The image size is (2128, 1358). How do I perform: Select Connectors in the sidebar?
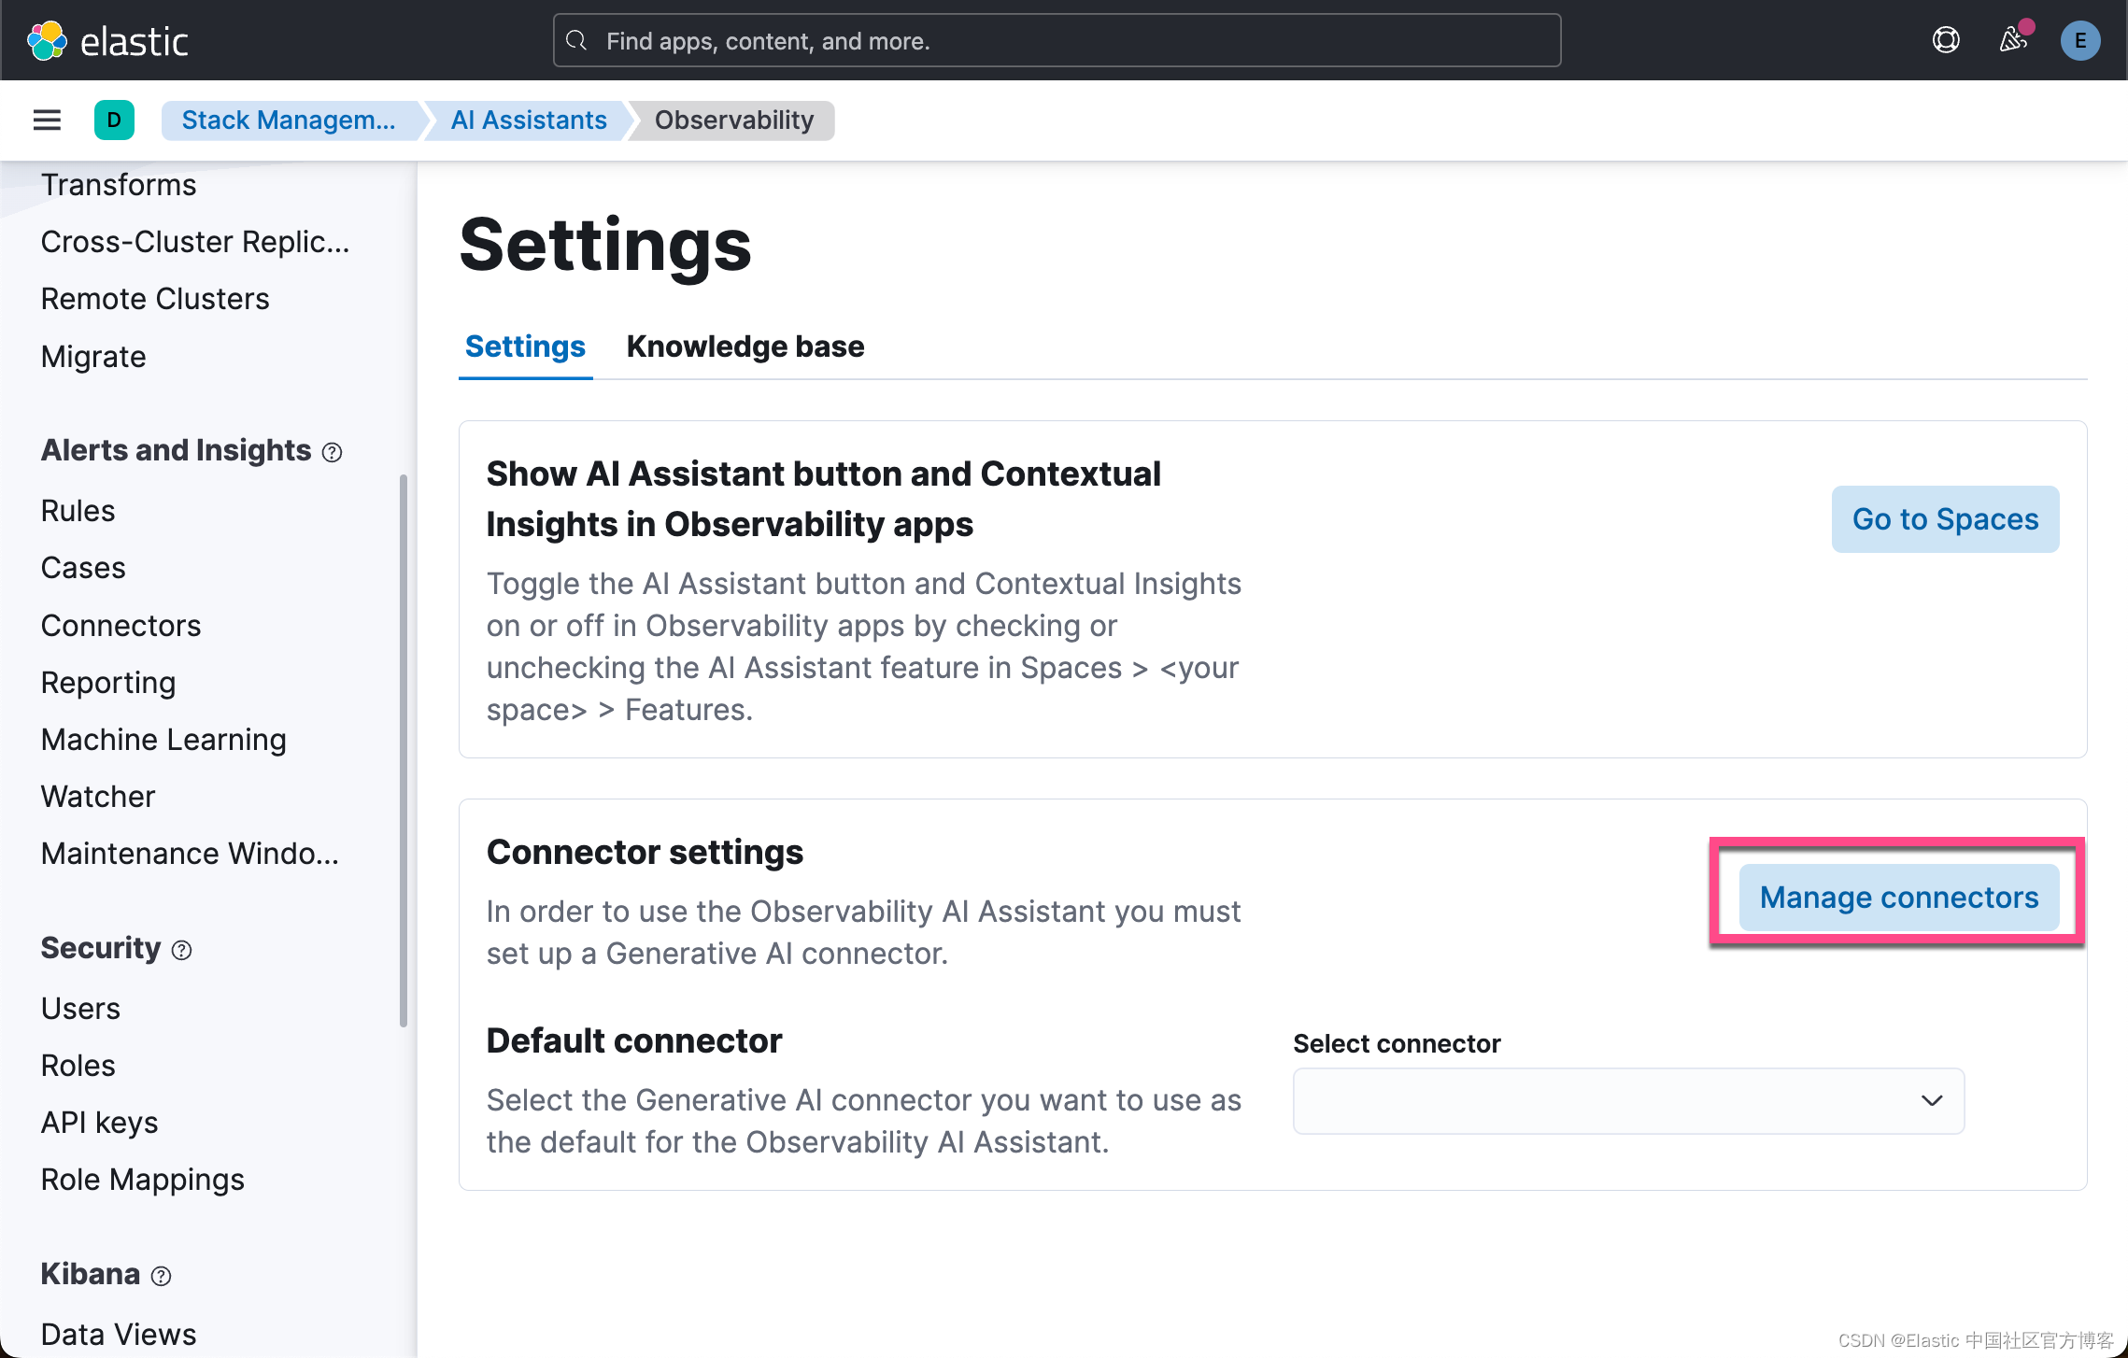click(121, 625)
